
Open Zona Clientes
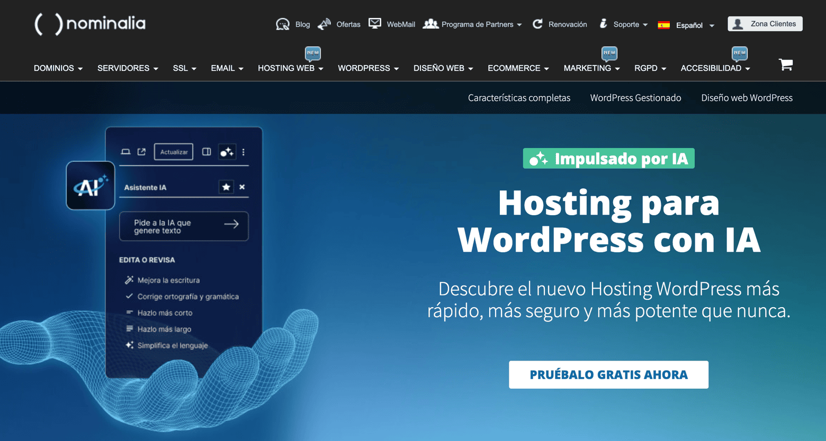[x=765, y=24]
